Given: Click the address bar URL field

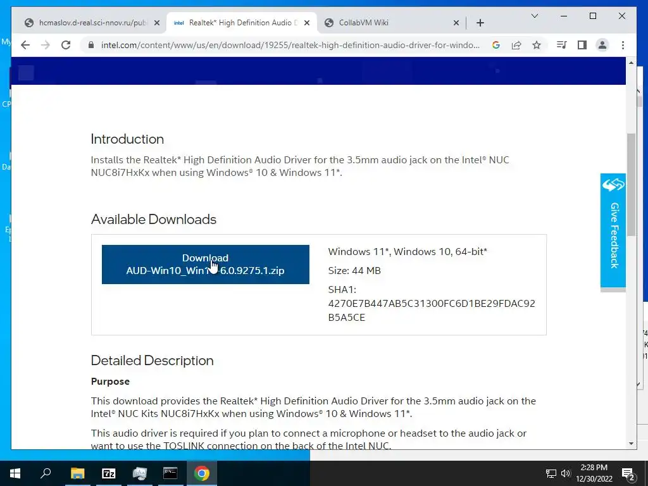Looking at the screenshot, I should coord(290,45).
